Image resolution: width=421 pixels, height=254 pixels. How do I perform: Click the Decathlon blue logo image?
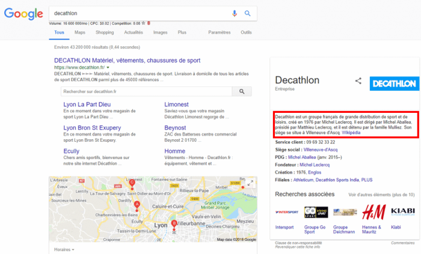(x=394, y=83)
